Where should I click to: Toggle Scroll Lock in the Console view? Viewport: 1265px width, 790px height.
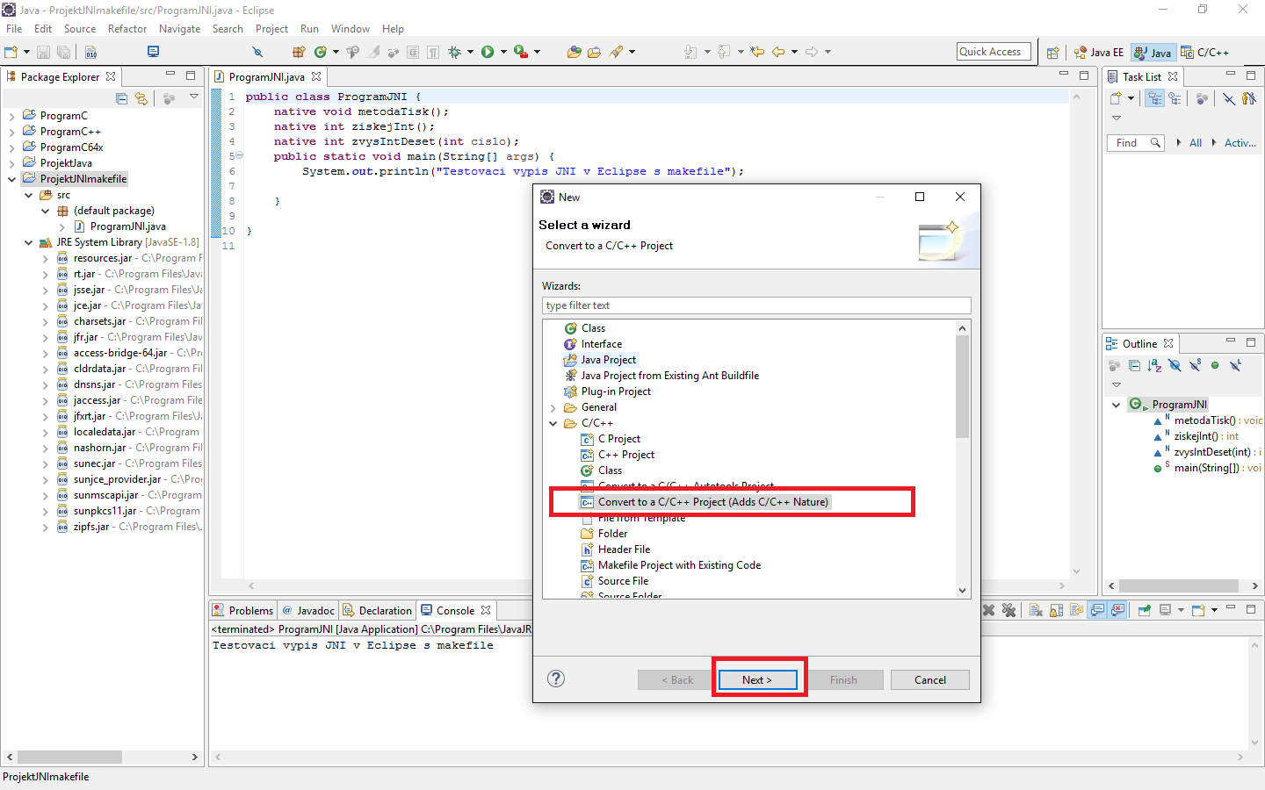pyautogui.click(x=1055, y=609)
